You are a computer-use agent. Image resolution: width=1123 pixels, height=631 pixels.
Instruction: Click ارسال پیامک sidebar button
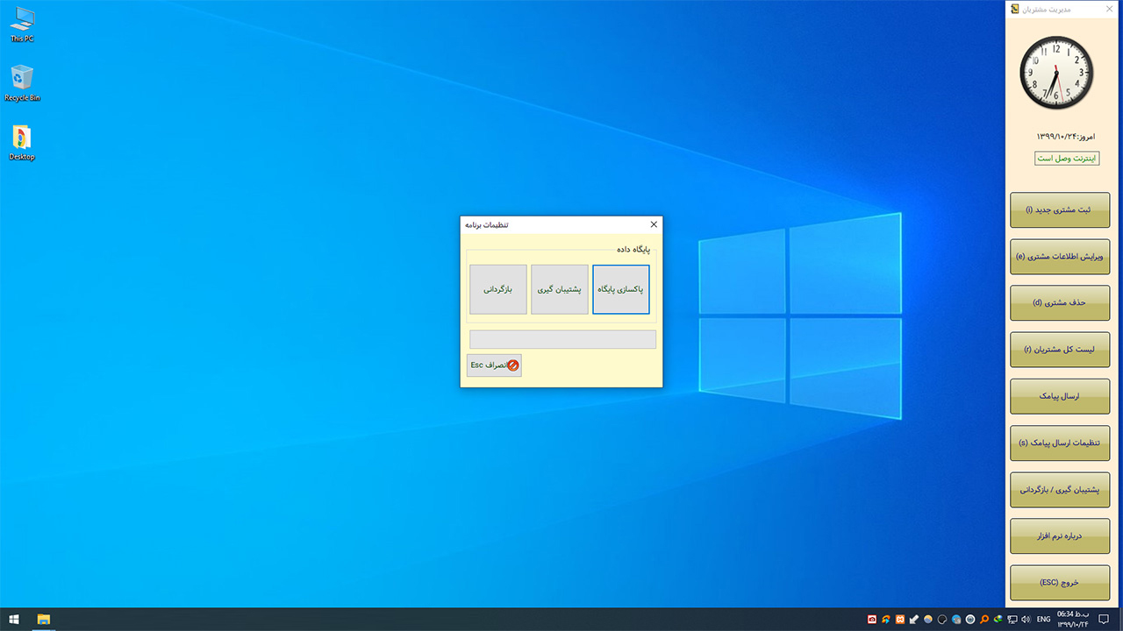[1060, 396]
